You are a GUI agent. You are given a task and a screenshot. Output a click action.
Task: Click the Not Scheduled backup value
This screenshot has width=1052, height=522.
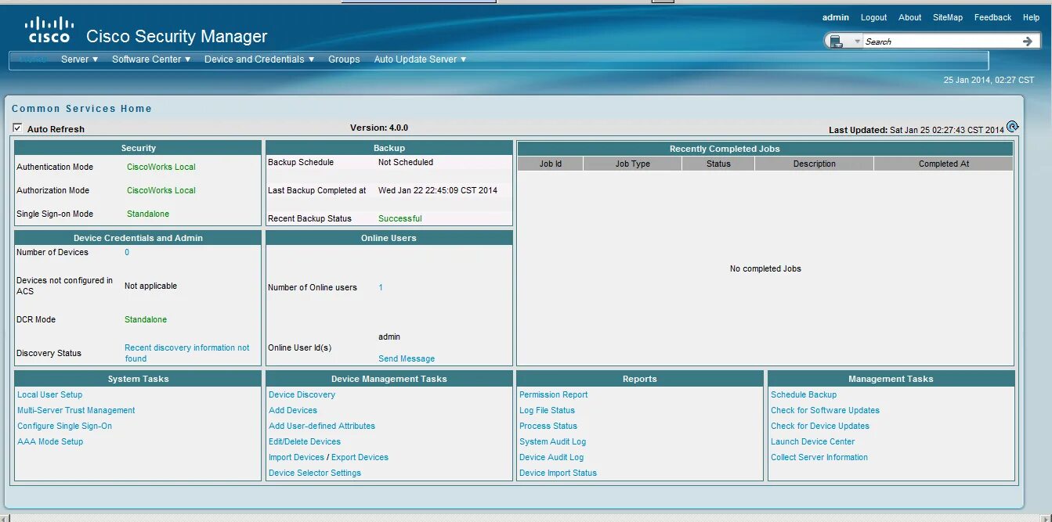(406, 162)
